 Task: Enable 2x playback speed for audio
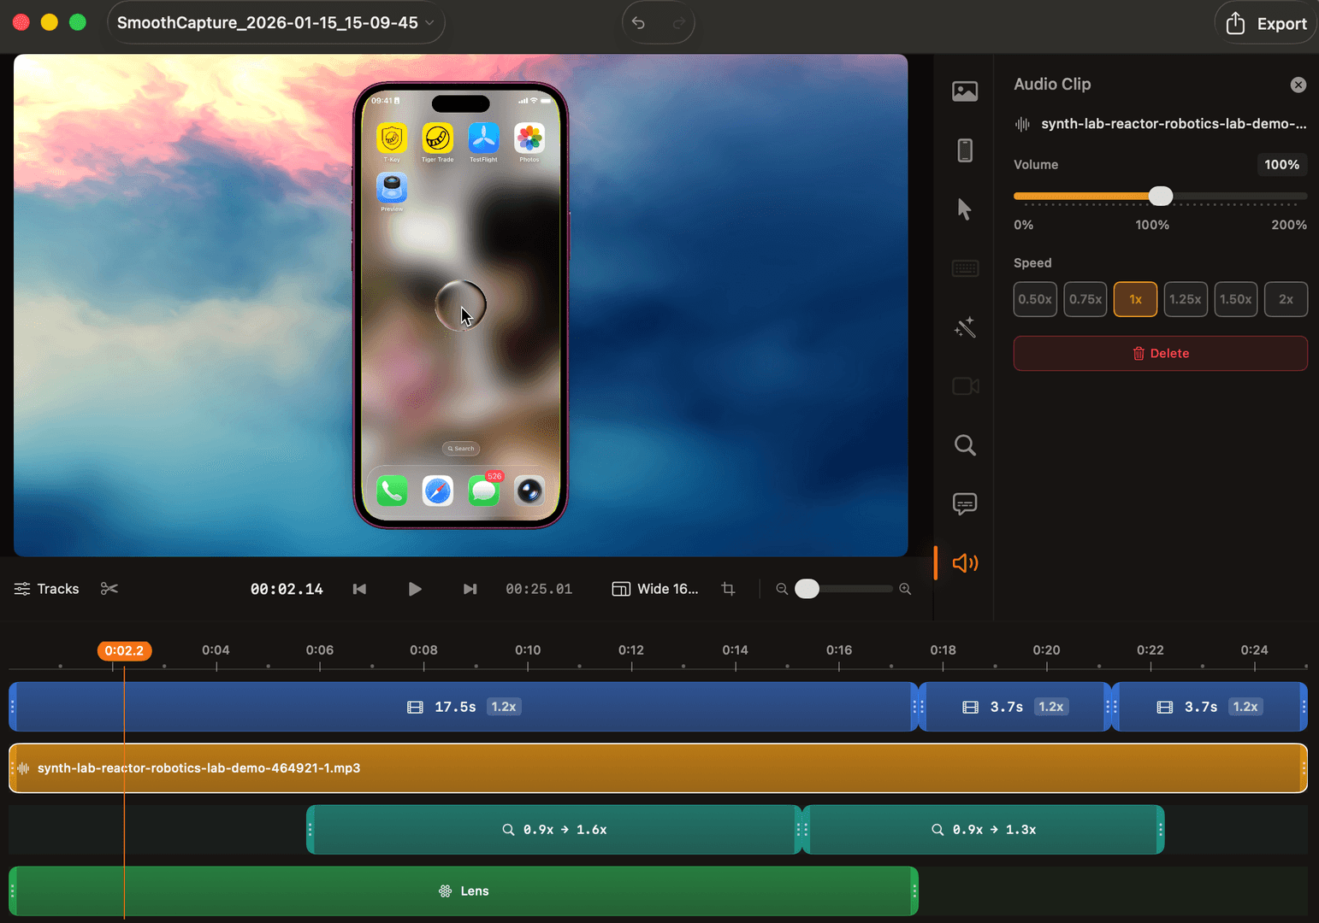[x=1286, y=299]
